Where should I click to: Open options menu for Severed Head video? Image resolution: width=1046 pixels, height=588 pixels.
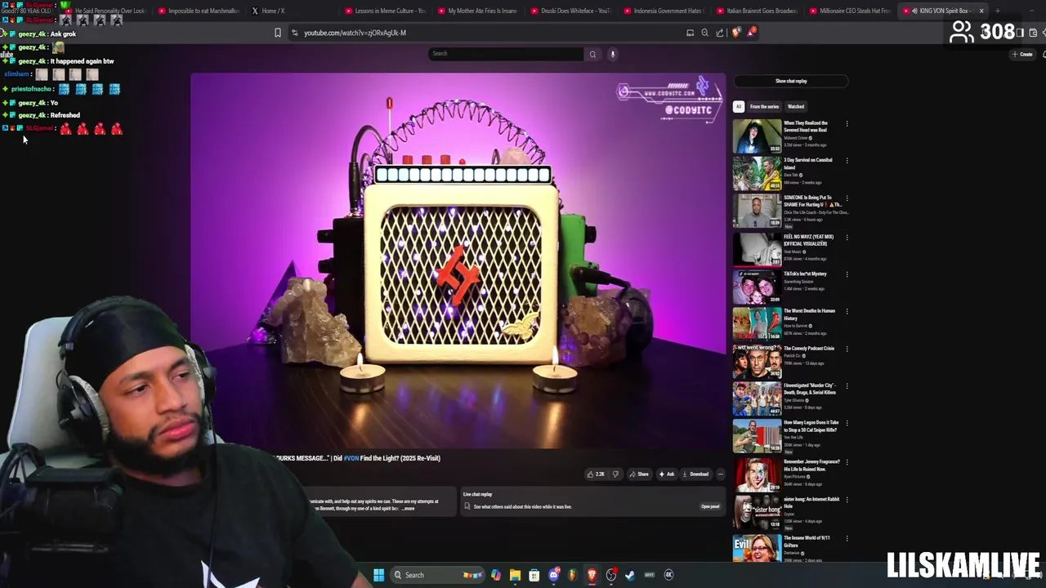pyautogui.click(x=847, y=124)
